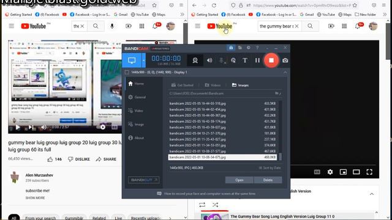Open the Bandicam recording mode dropdown arrow

pyautogui.click(x=143, y=60)
